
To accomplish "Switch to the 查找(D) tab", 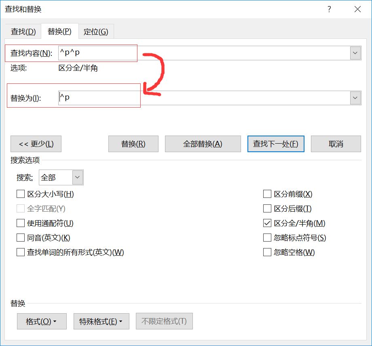I will pos(23,32).
